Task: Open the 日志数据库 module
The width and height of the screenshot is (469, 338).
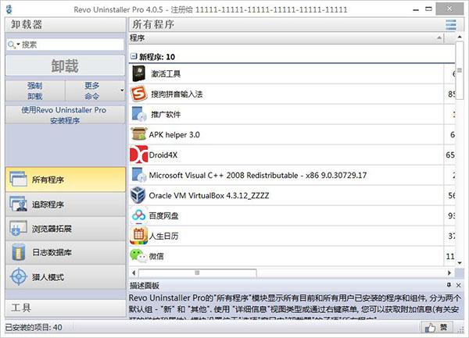Action: pos(63,253)
